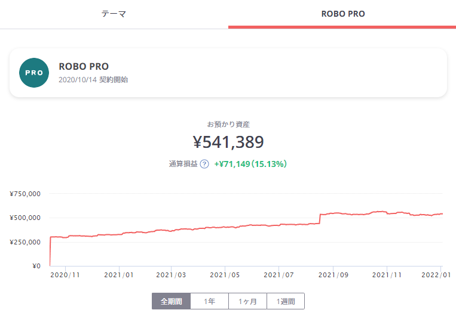Click the お預かり資産 label
This screenshot has width=456, height=313.
[228, 125]
